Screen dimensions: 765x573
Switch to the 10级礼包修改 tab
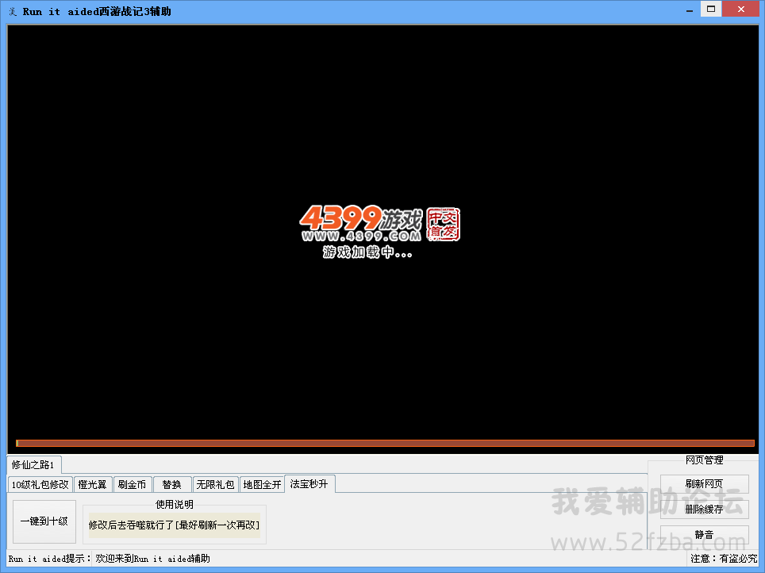click(40, 485)
